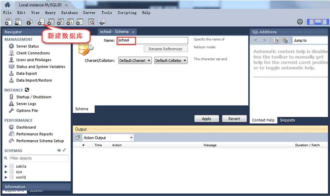The image size is (330, 196).
Task: Switch to the Context Help tab
Action: (x=263, y=120)
